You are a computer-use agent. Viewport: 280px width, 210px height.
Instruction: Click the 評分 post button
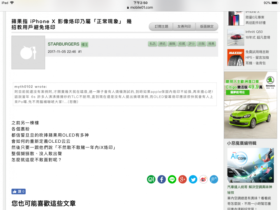pyautogui.click(x=192, y=44)
